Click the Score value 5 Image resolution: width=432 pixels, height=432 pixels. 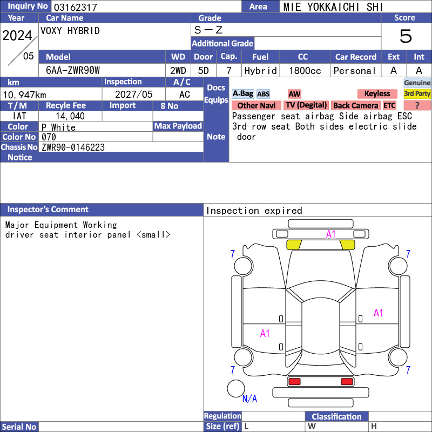[x=405, y=36]
